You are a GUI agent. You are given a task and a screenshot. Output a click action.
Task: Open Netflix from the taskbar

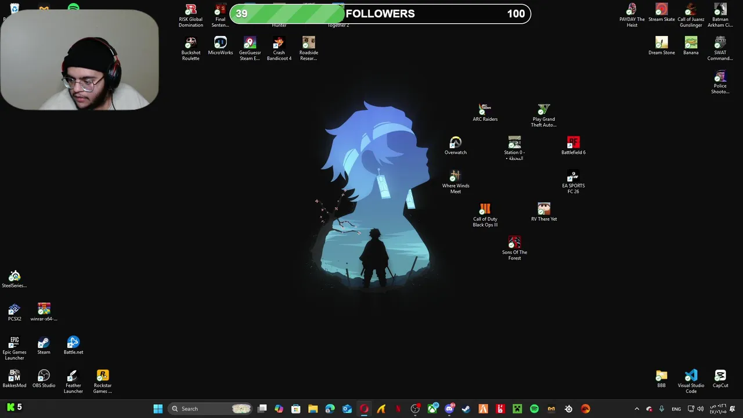pyautogui.click(x=398, y=409)
